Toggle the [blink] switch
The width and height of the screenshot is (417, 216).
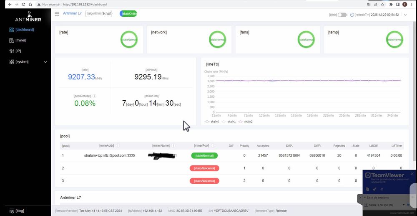tap(342, 15)
